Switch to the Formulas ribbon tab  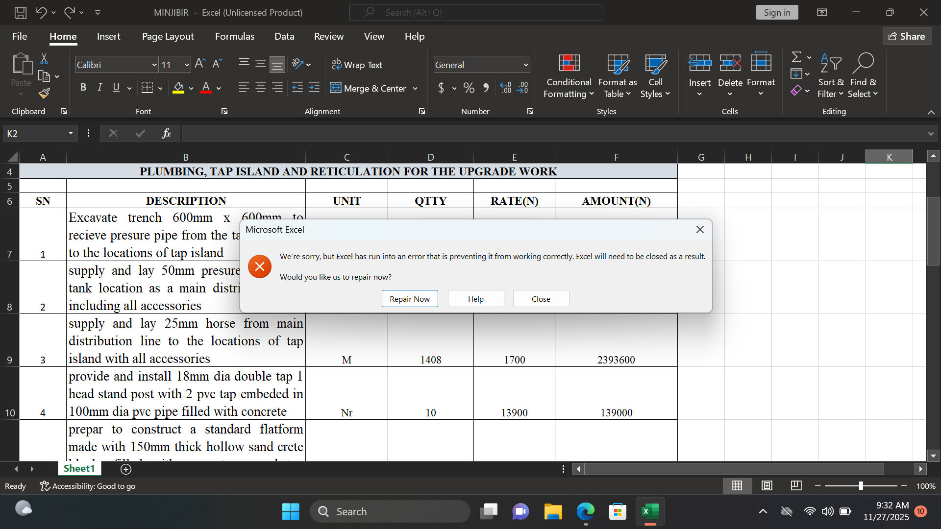235,36
